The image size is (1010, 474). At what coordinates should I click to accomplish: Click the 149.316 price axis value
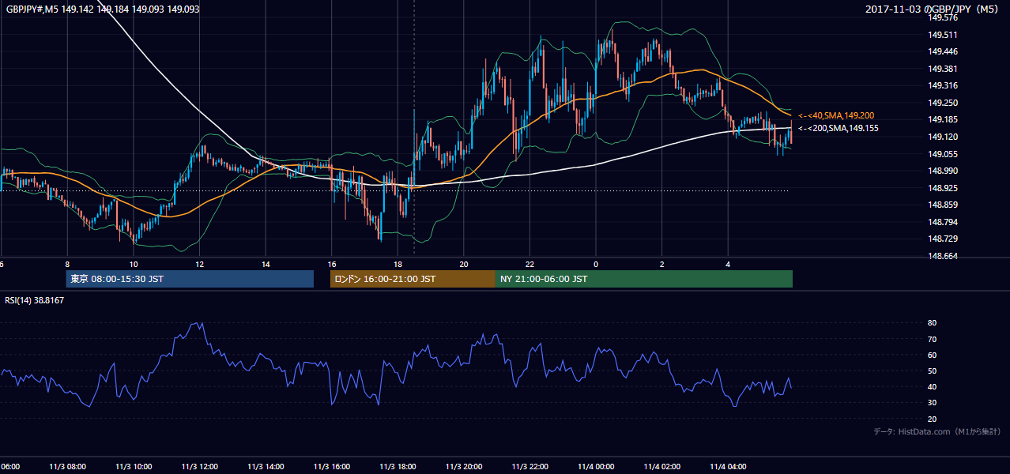coord(944,85)
